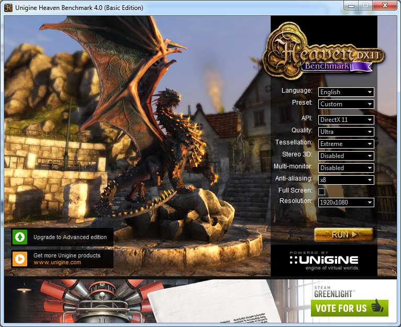401x327 pixels.
Task: Click Get more Unigine products
Action: pyautogui.click(x=67, y=255)
